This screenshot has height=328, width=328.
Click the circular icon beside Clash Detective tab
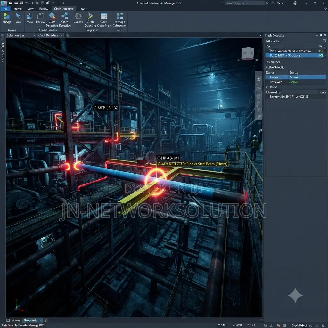pyautogui.click(x=68, y=35)
